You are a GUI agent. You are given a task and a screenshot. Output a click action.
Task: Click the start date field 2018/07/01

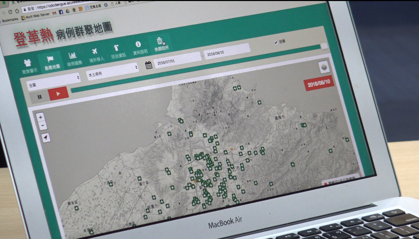click(177, 60)
